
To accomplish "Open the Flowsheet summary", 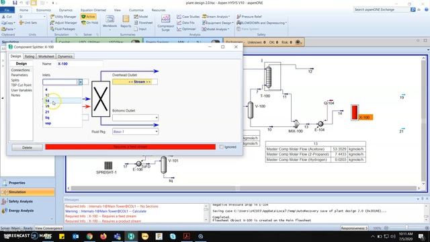I will tap(143, 23).
